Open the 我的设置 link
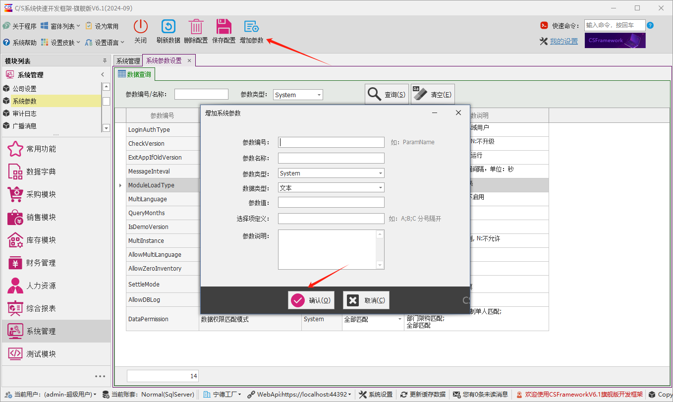This screenshot has width=673, height=402. point(564,41)
